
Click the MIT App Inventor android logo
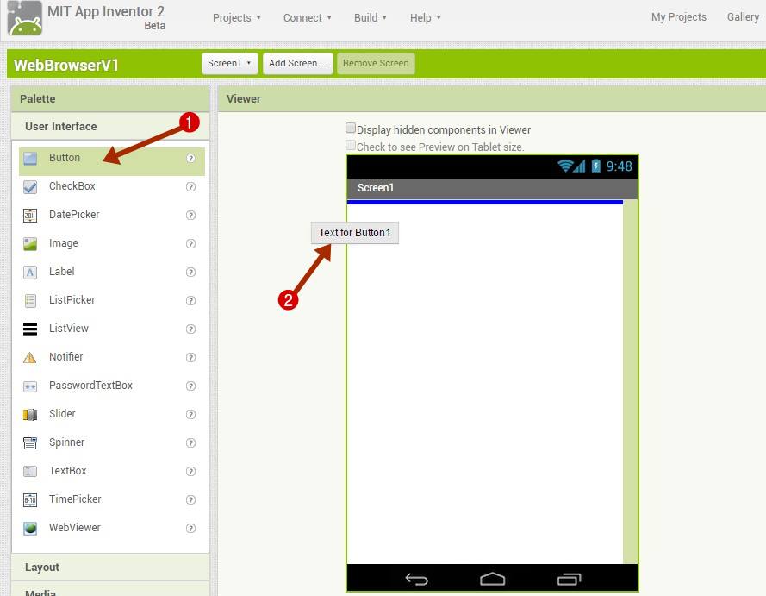tap(24, 17)
